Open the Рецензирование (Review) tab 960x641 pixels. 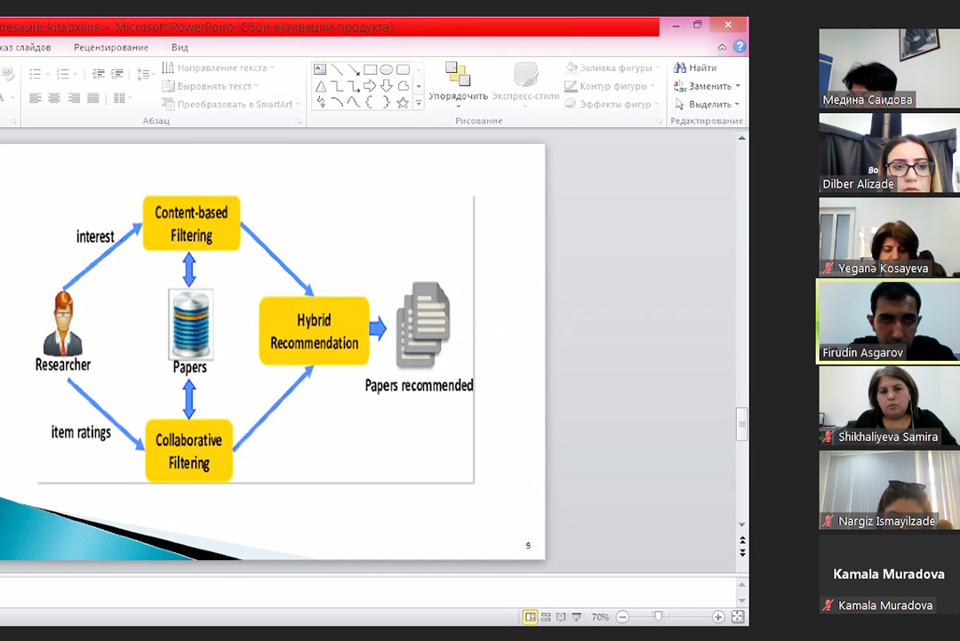point(111,47)
